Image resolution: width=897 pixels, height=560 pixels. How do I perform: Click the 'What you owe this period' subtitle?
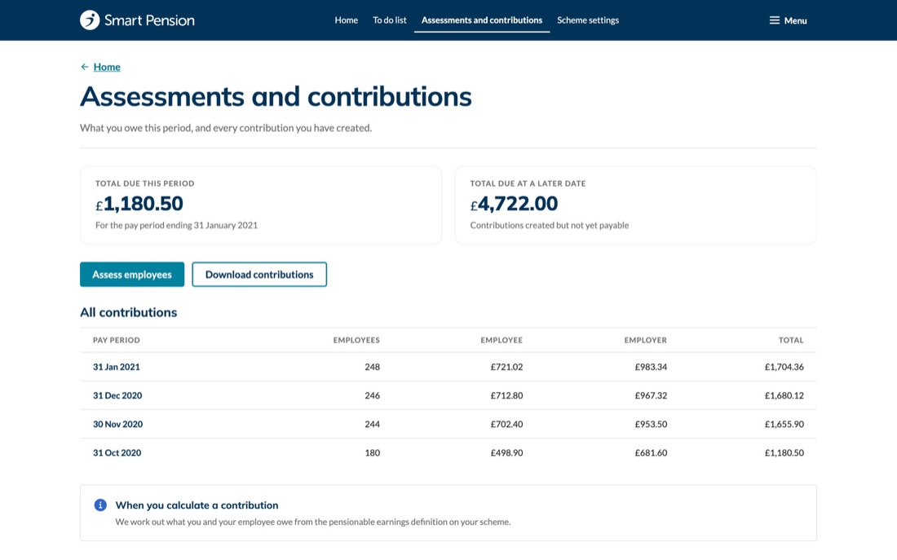[x=226, y=128]
